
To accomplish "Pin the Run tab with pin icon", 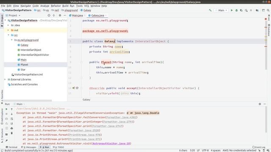I will point(7,141).
